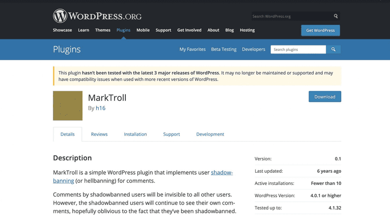Click the Get WordPress button

[x=320, y=30]
